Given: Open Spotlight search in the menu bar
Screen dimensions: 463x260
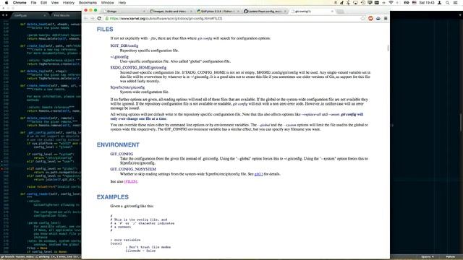Looking at the screenshot, I should click(448, 3).
